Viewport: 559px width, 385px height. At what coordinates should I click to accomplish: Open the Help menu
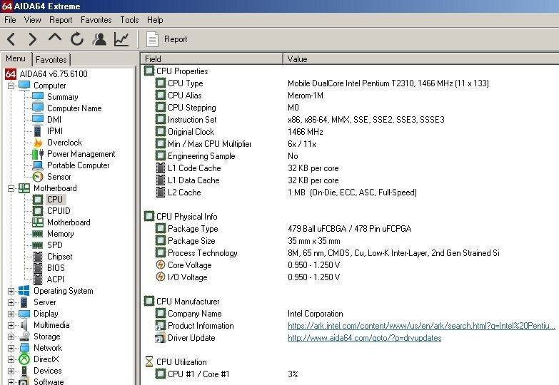(x=155, y=20)
